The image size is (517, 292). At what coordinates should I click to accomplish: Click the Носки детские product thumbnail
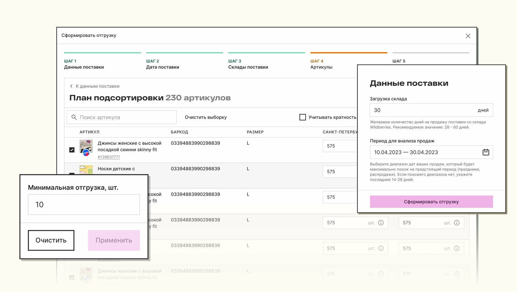86,170
